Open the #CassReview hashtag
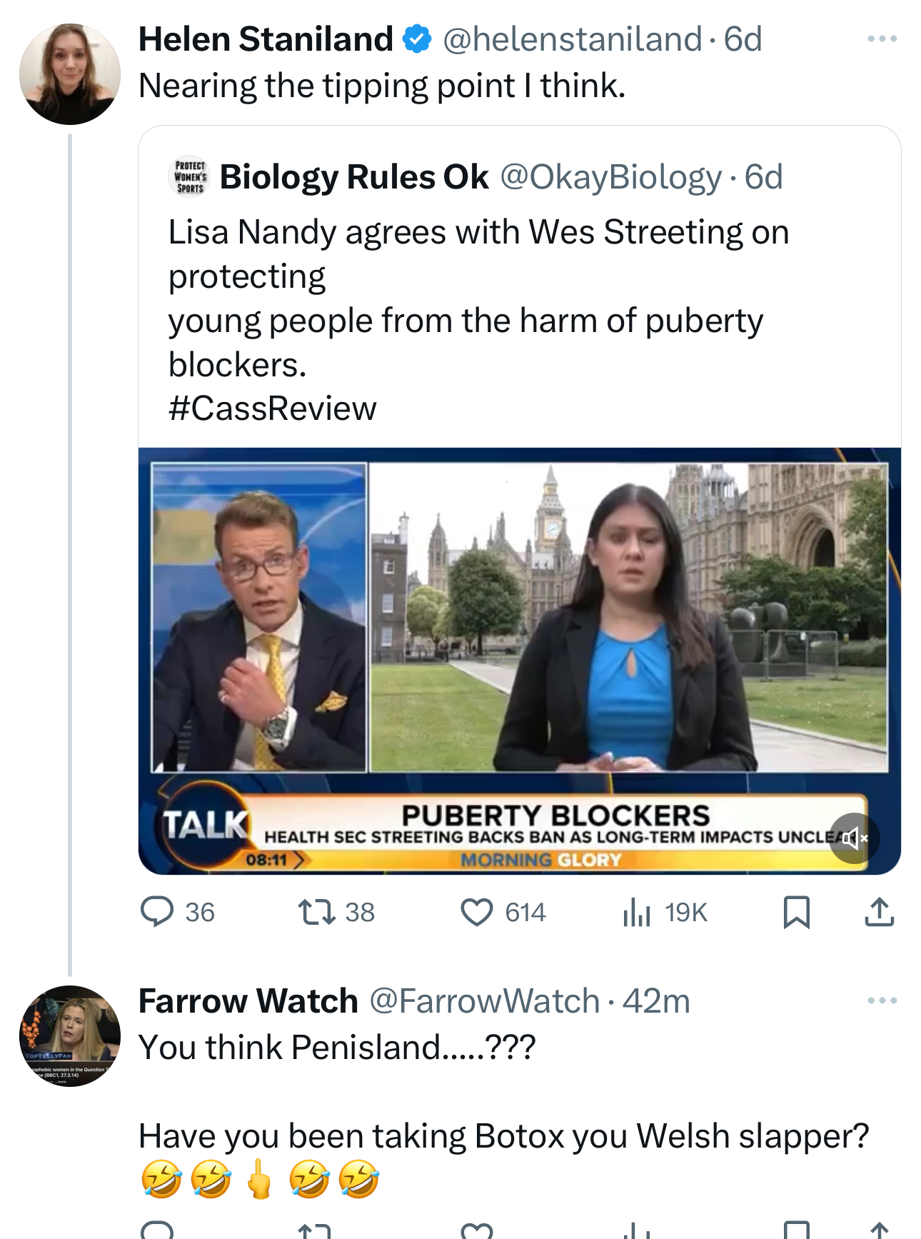Image resolution: width=921 pixels, height=1239 pixels. pos(272,408)
